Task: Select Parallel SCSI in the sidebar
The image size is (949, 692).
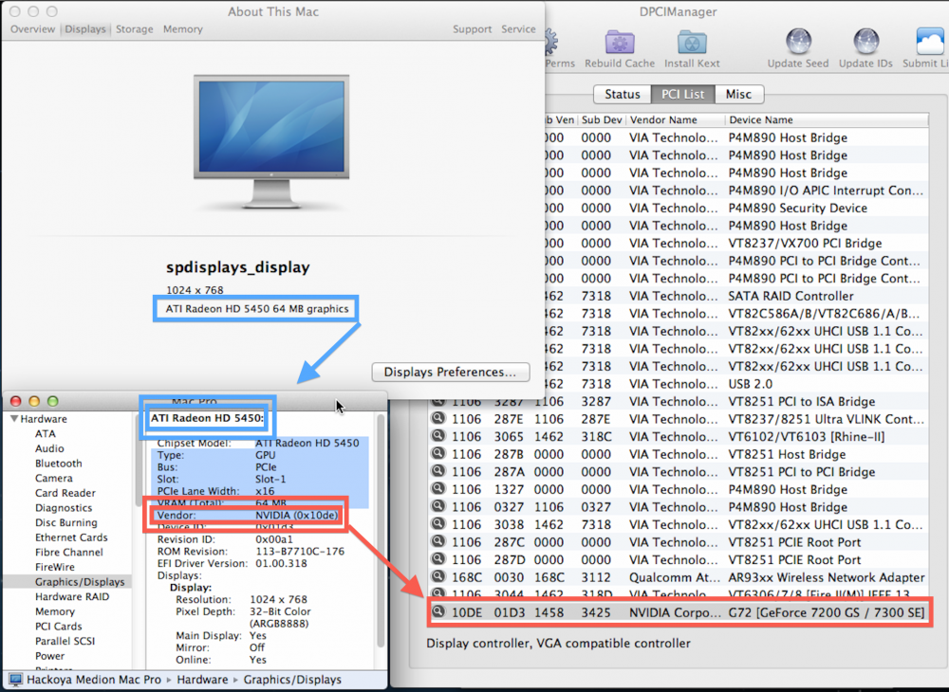Action: [x=65, y=641]
